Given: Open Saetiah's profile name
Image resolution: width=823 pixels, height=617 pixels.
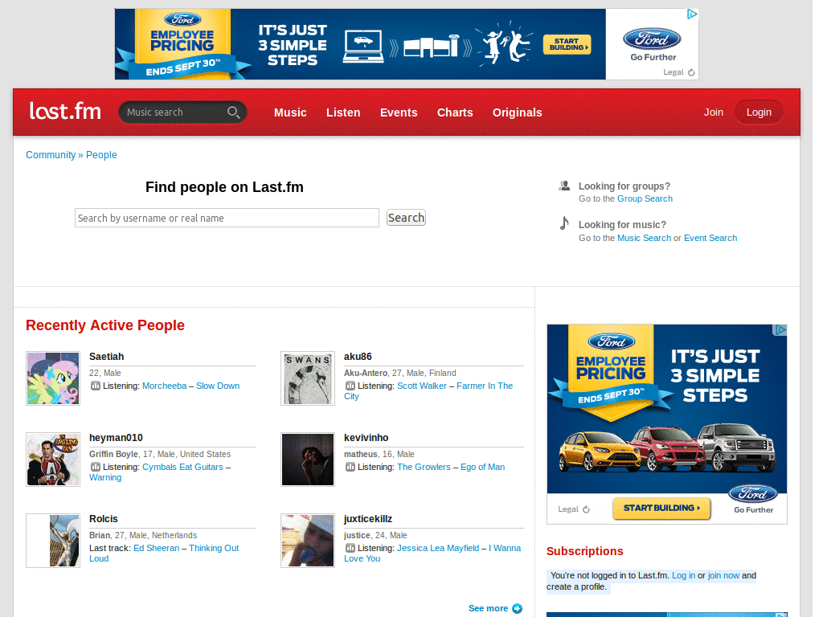Looking at the screenshot, I should pos(107,357).
